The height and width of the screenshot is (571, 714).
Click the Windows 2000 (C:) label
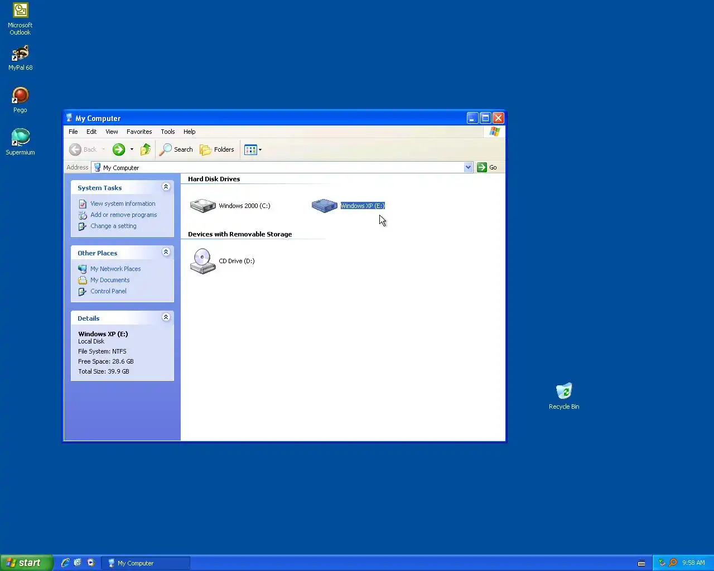(244, 206)
